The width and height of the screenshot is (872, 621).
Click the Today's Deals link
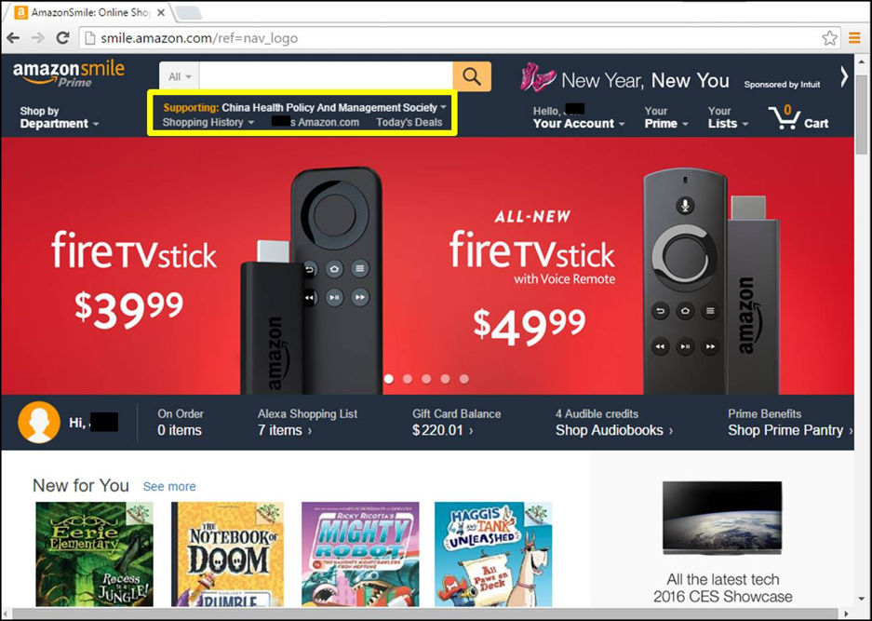pyautogui.click(x=409, y=122)
